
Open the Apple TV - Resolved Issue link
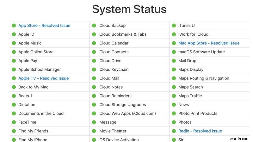pyautogui.click(x=44, y=78)
